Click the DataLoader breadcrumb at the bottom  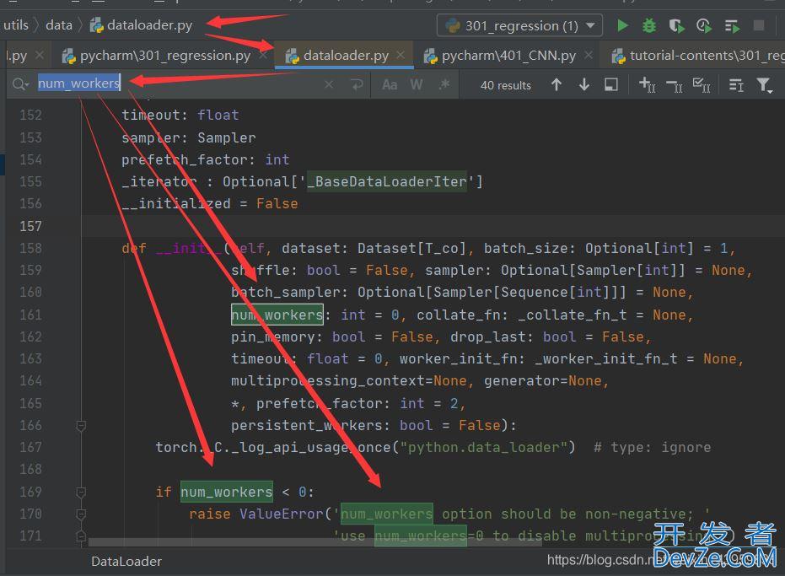click(126, 562)
